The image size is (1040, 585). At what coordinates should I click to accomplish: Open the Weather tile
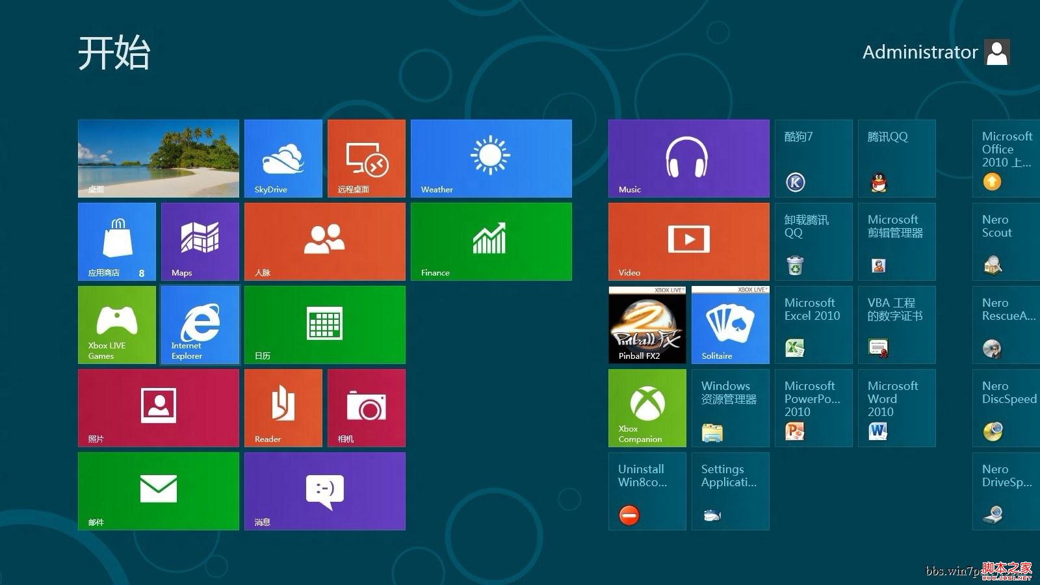tap(491, 159)
